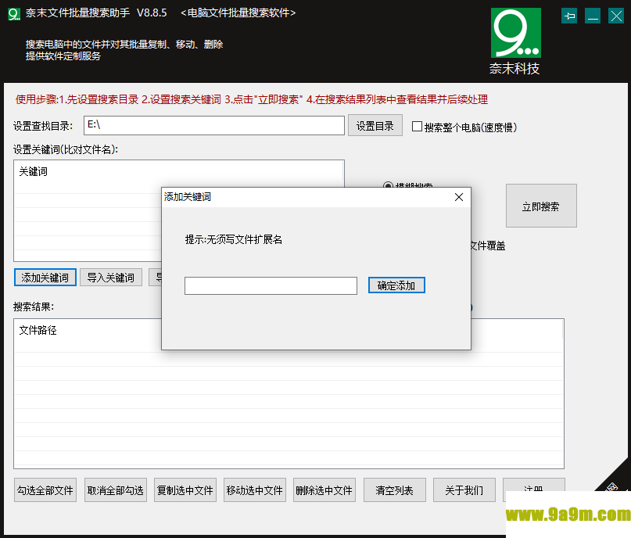This screenshot has width=631, height=538.
Task: Click 确定添加 button in dialog
Action: (x=396, y=285)
